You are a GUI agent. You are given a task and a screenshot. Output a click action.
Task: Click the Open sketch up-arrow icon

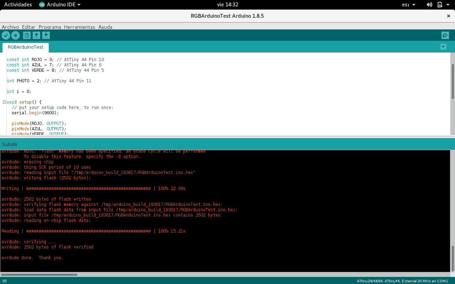coord(36,35)
